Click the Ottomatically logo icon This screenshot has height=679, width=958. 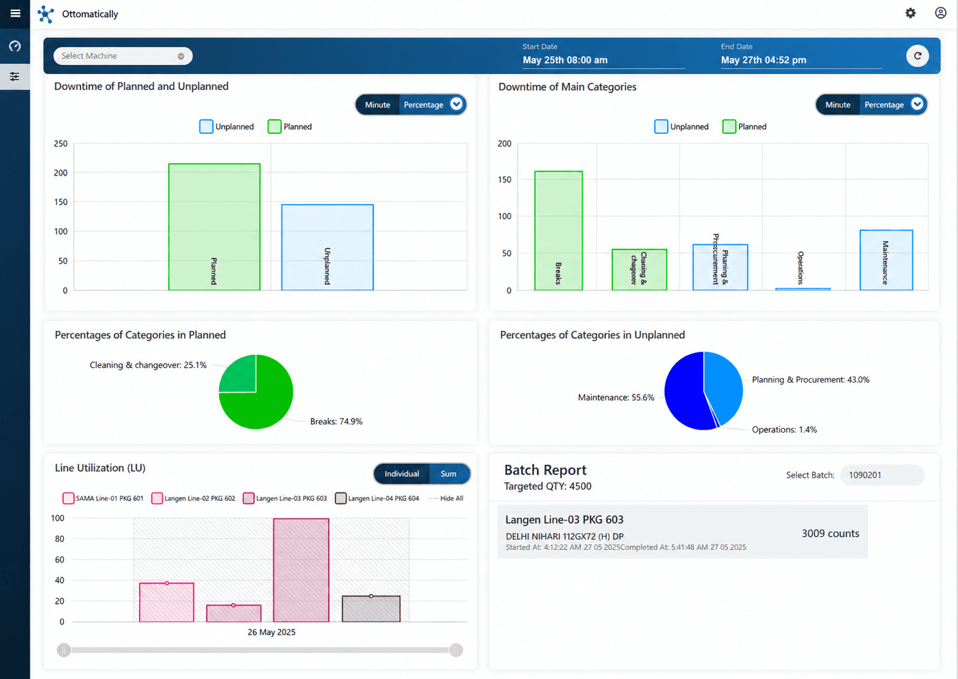coord(46,14)
